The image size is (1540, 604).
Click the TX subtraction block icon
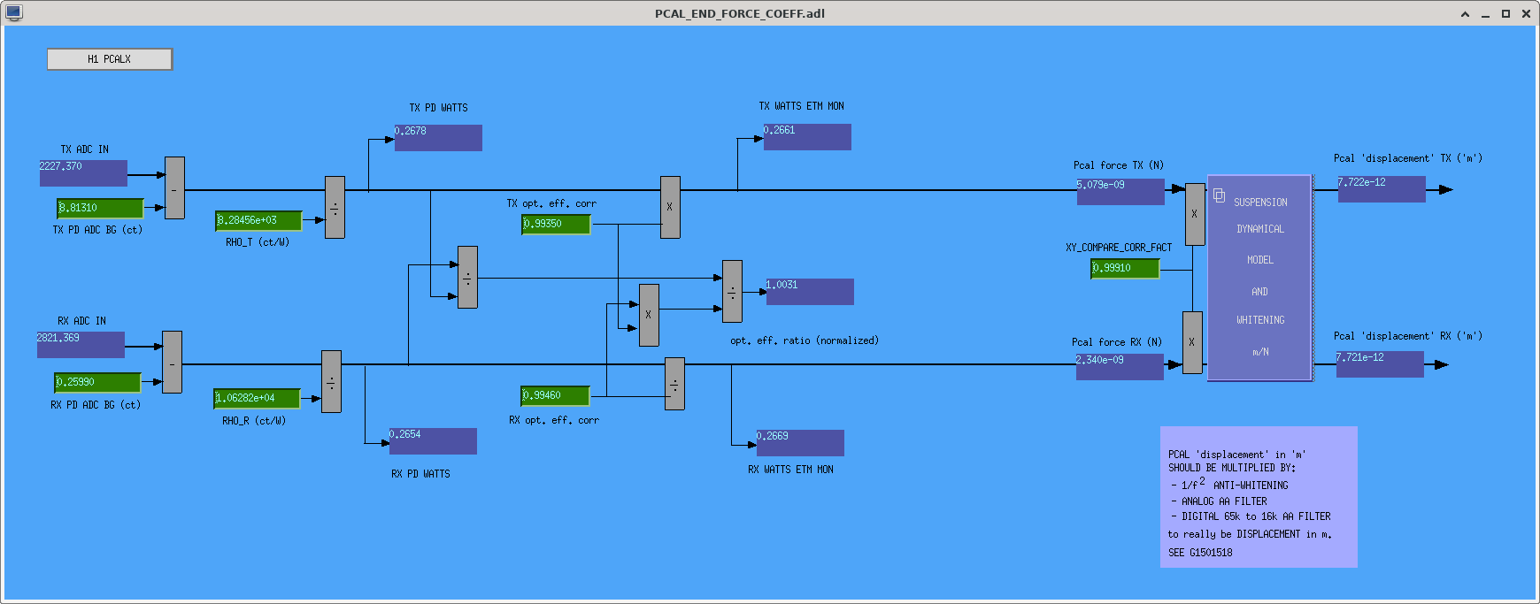[x=175, y=188]
